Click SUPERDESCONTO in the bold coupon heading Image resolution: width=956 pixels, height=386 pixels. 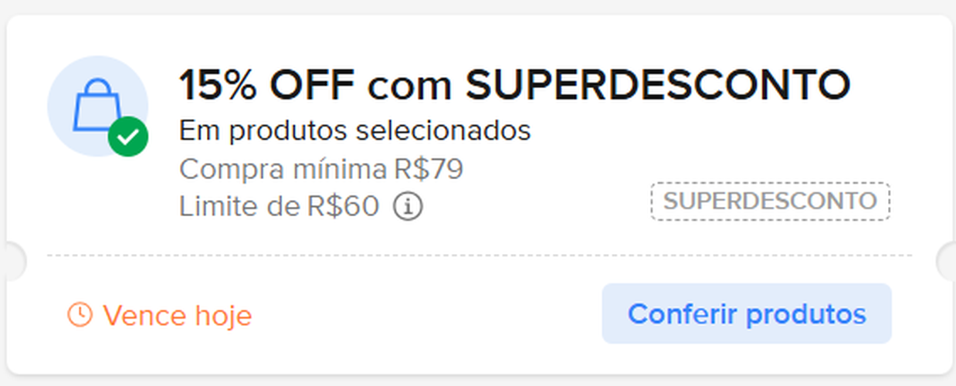(x=657, y=85)
